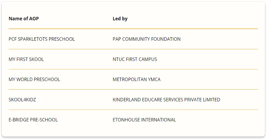Select the ETONHOUSE INTERNATIONAL cell
The height and width of the screenshot is (140, 267).
point(144,120)
